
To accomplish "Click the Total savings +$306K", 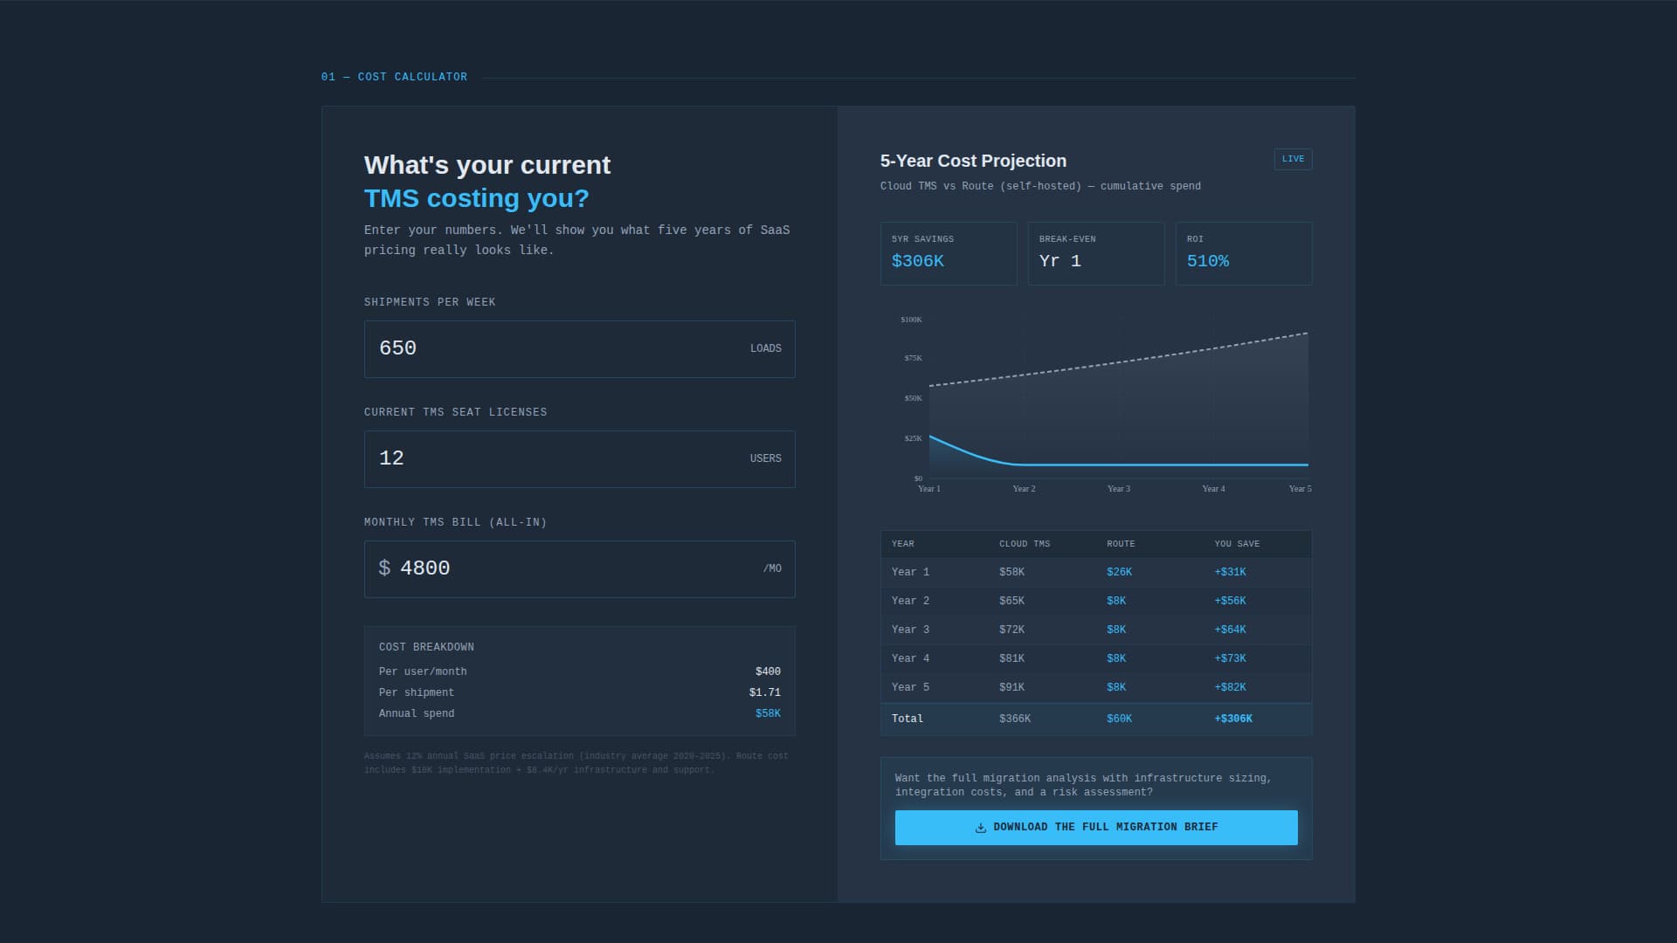I will (1233, 719).
